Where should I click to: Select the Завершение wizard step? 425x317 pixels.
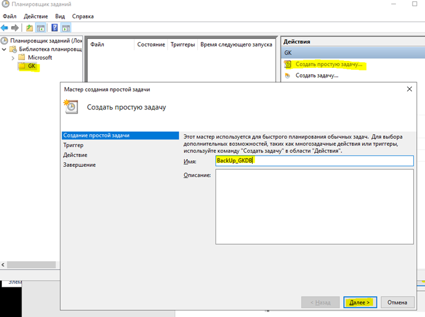[x=79, y=164]
